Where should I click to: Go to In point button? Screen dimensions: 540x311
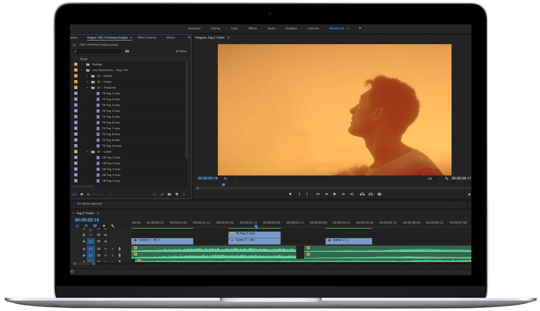(318, 194)
